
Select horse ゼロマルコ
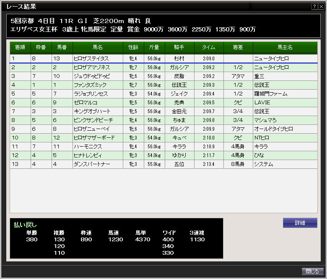(x=86, y=103)
